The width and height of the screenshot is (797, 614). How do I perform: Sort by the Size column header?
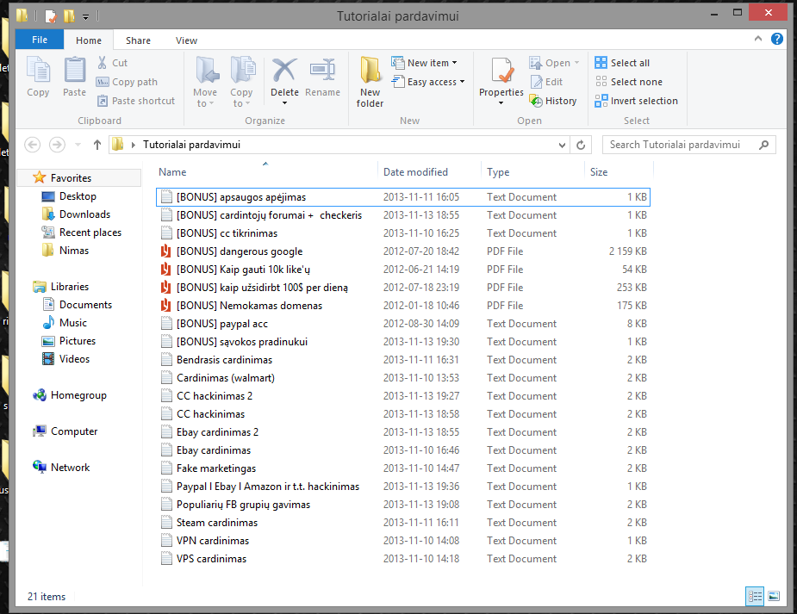coord(598,172)
